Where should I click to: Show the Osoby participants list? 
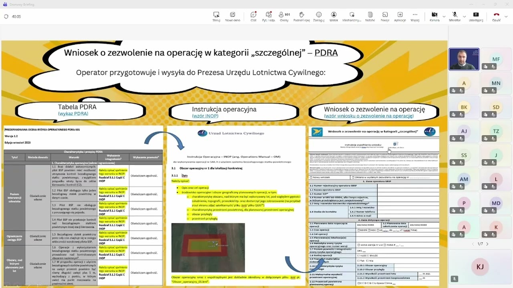284,16
